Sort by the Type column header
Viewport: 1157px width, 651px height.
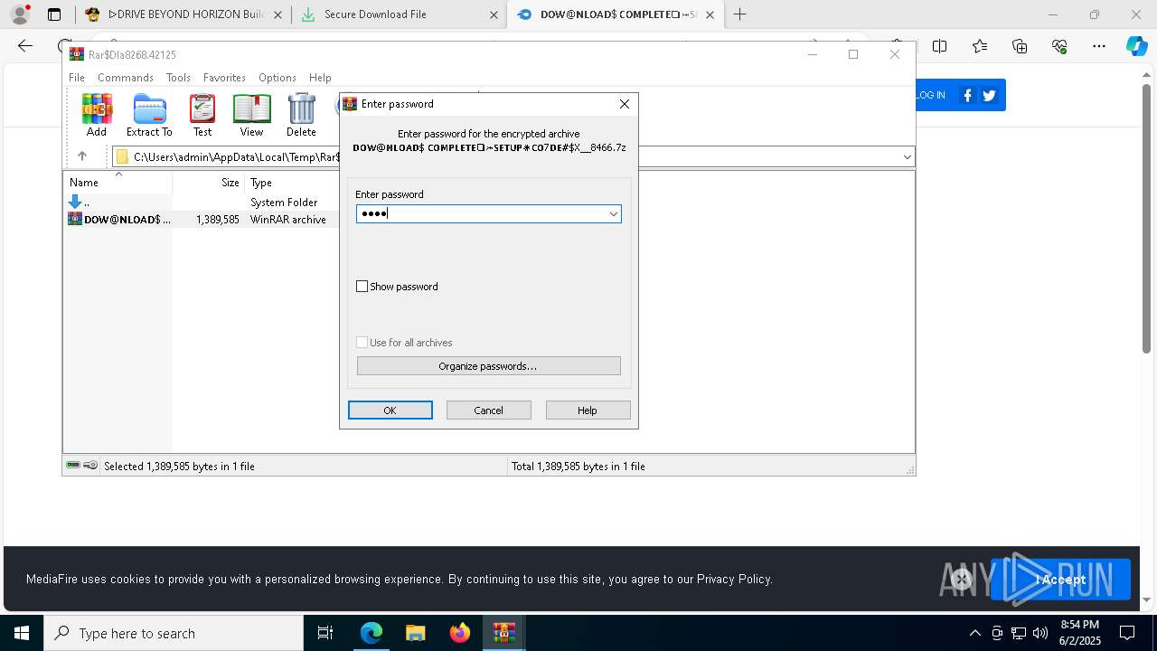291,182
